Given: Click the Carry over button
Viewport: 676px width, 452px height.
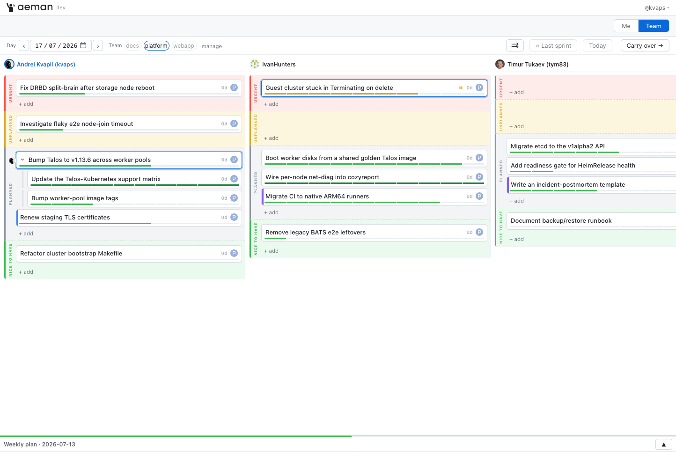Looking at the screenshot, I should (x=645, y=45).
